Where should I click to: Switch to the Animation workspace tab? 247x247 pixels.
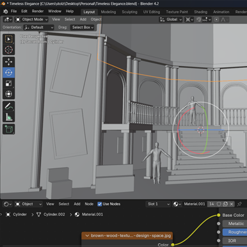pyautogui.click(x=221, y=12)
